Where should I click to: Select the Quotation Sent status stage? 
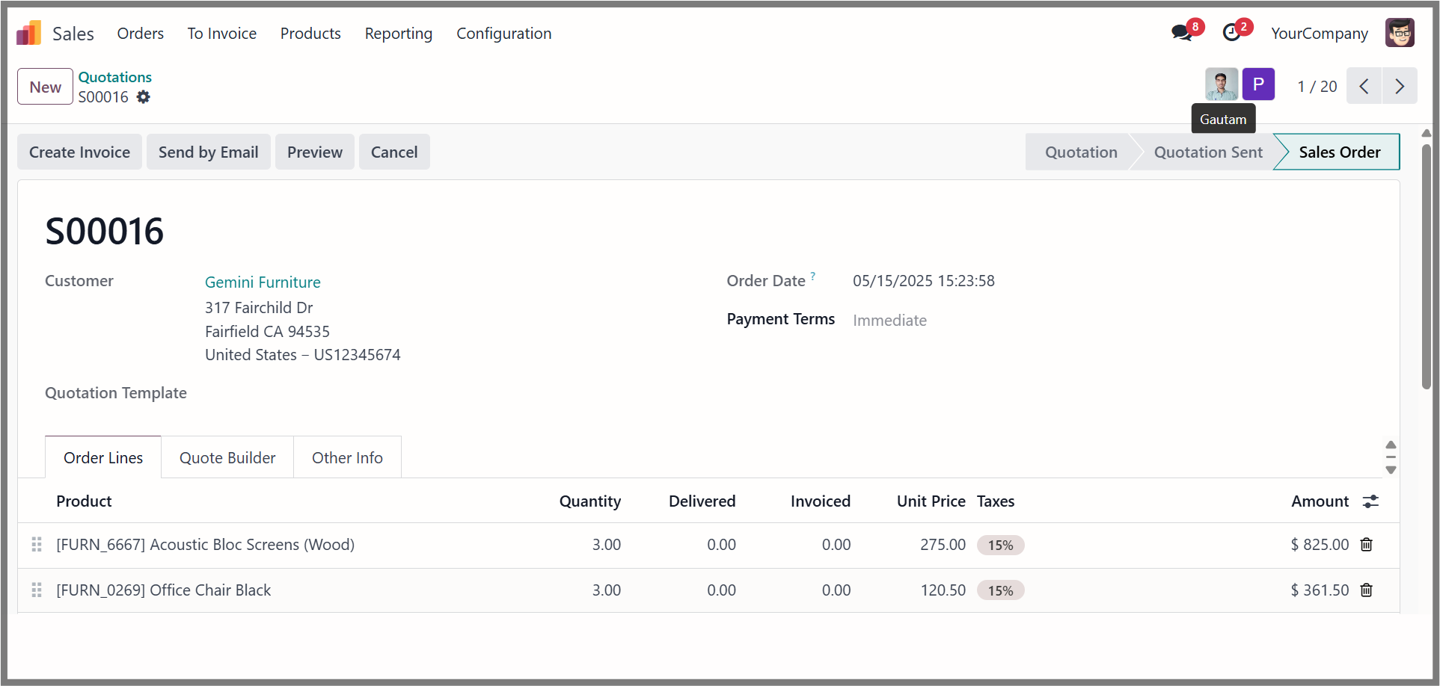[1208, 152]
